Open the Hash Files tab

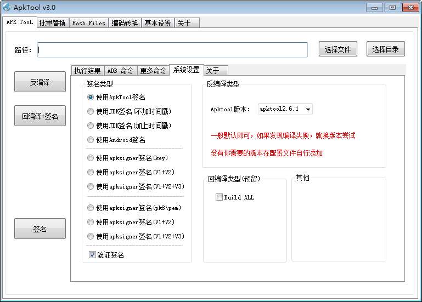(88, 23)
